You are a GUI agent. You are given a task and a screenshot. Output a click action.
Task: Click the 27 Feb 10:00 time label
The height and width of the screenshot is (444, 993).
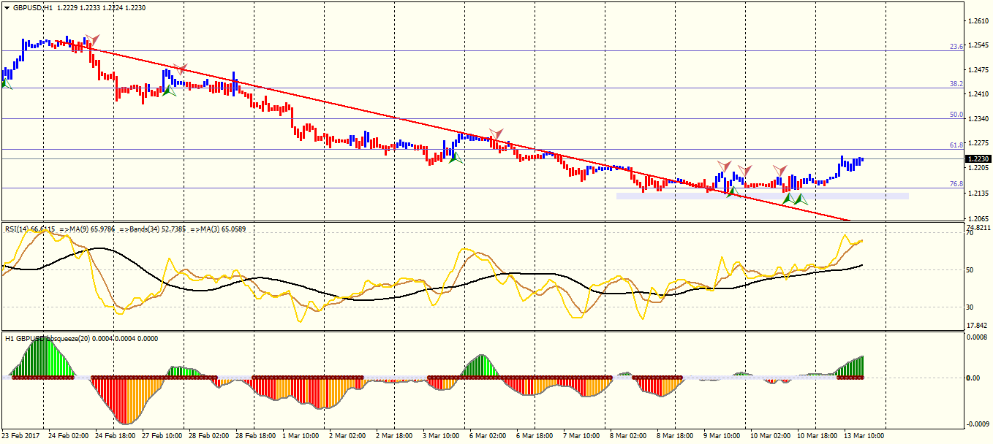click(x=162, y=436)
